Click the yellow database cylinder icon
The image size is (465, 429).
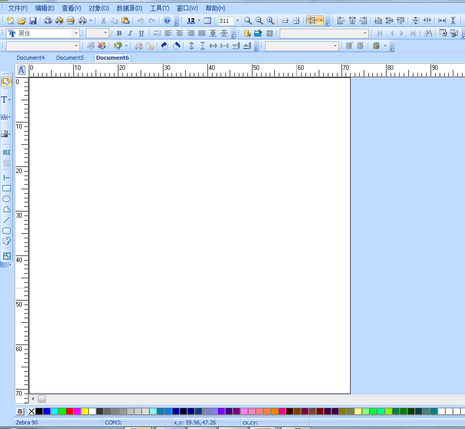tap(247, 33)
